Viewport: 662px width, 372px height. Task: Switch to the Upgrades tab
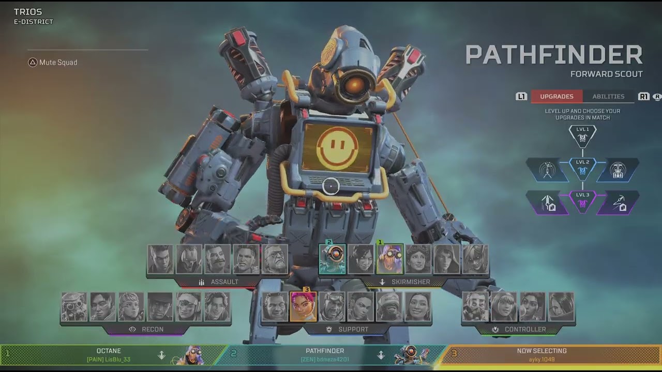click(556, 97)
